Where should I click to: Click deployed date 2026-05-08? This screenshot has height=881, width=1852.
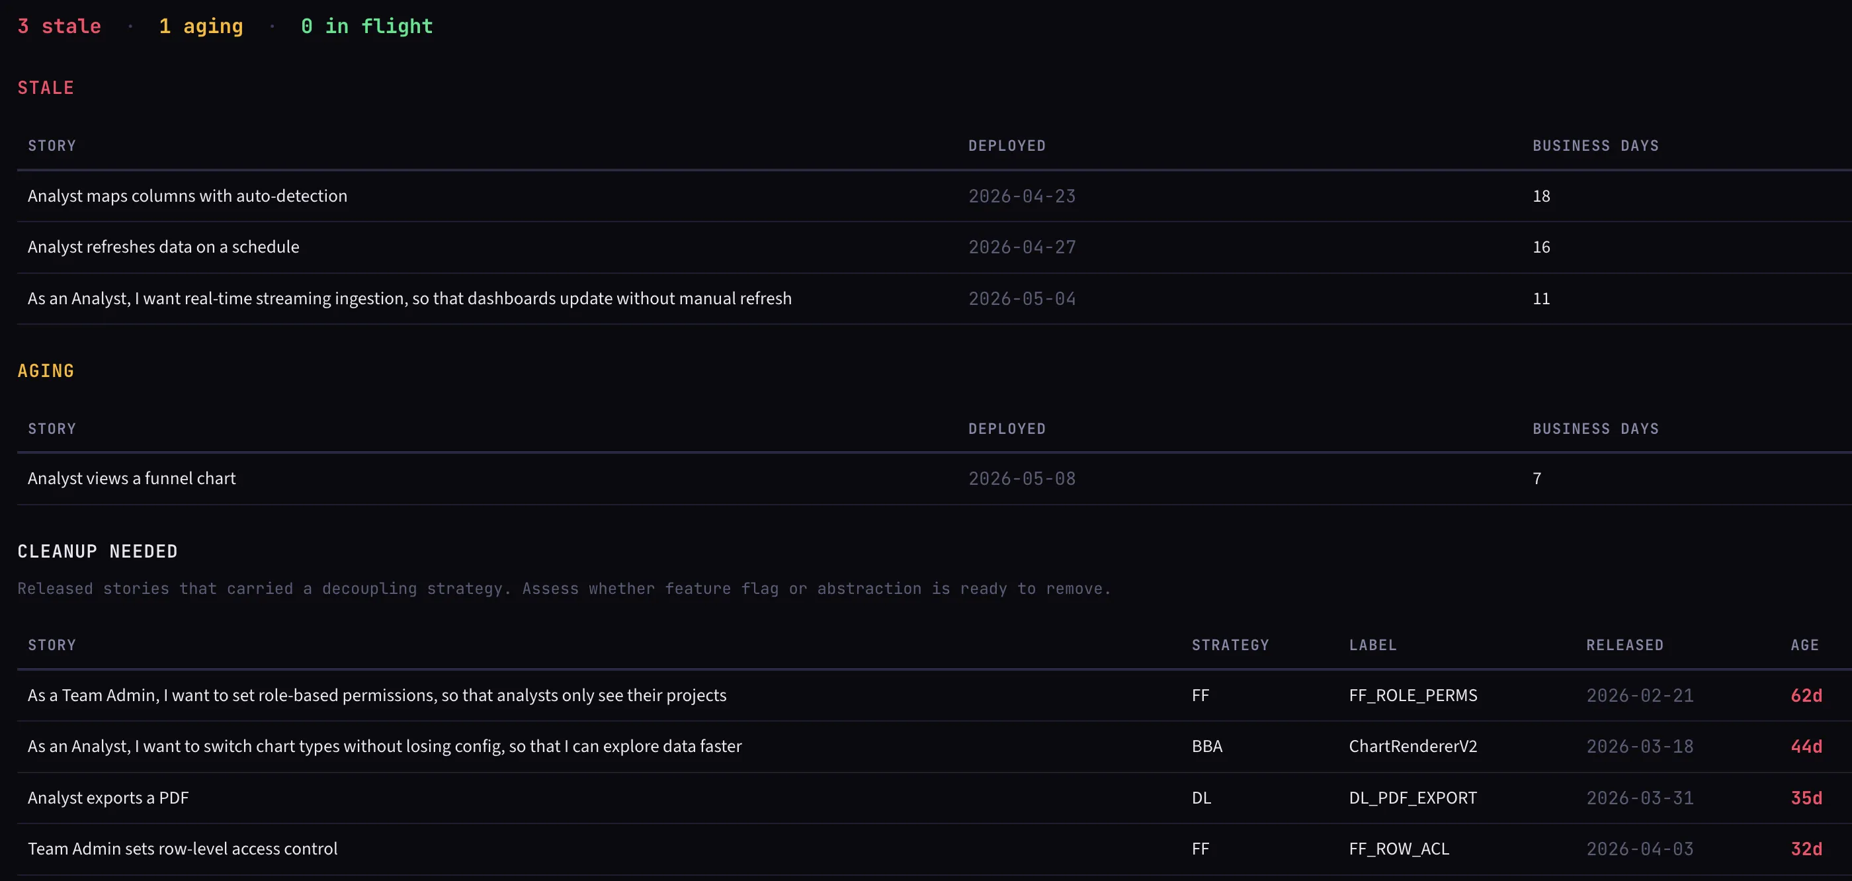[1022, 479]
